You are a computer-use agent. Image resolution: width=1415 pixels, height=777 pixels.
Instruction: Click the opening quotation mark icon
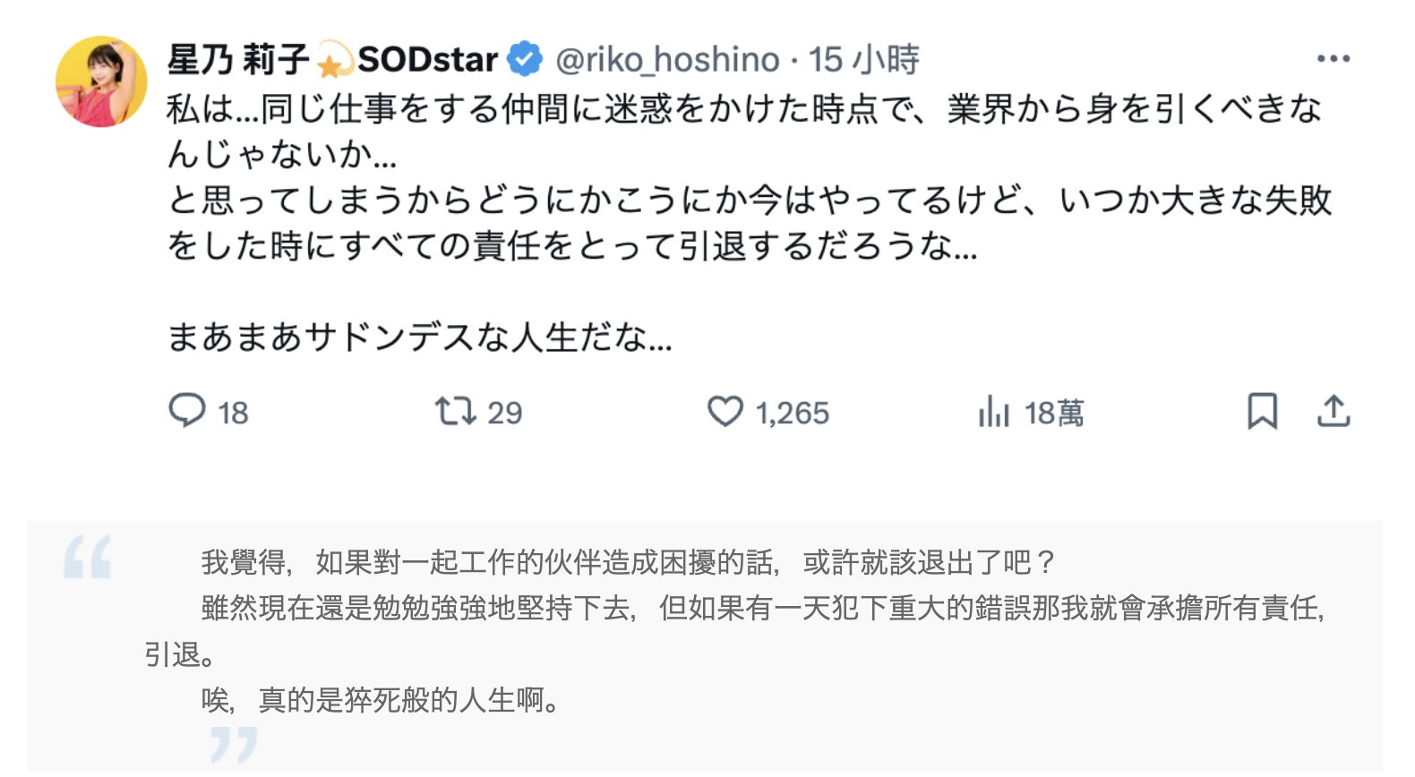tap(88, 557)
